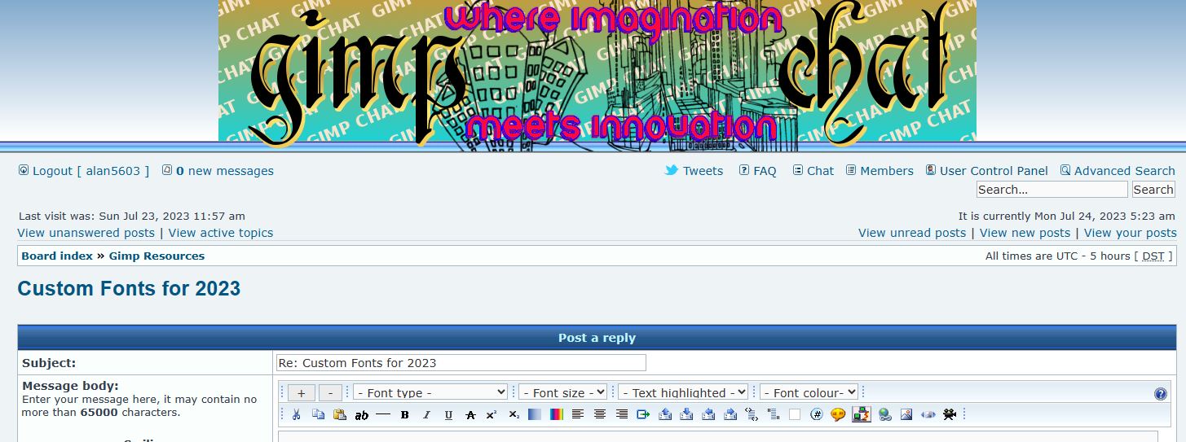This screenshot has width=1186, height=442.
Task: View unanswered posts
Action: (86, 233)
